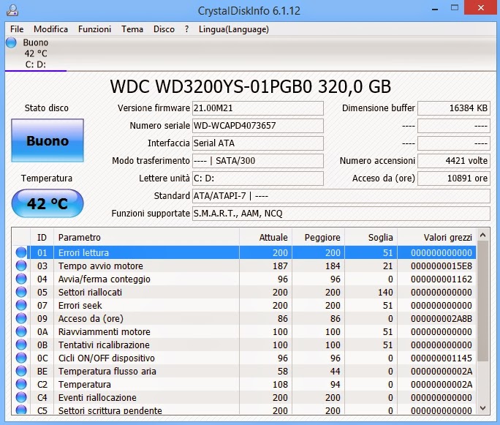Screen dimensions: 500x425
Task: Open the File menu
Action: pyautogui.click(x=17, y=29)
